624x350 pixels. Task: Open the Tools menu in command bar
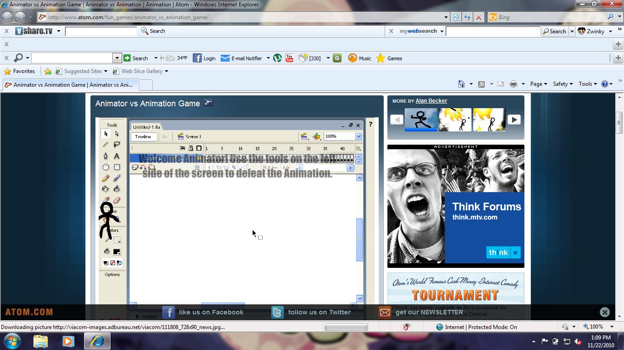pyautogui.click(x=588, y=84)
